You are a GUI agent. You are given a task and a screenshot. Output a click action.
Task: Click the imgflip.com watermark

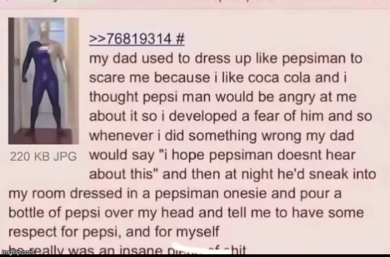[x=17, y=252]
